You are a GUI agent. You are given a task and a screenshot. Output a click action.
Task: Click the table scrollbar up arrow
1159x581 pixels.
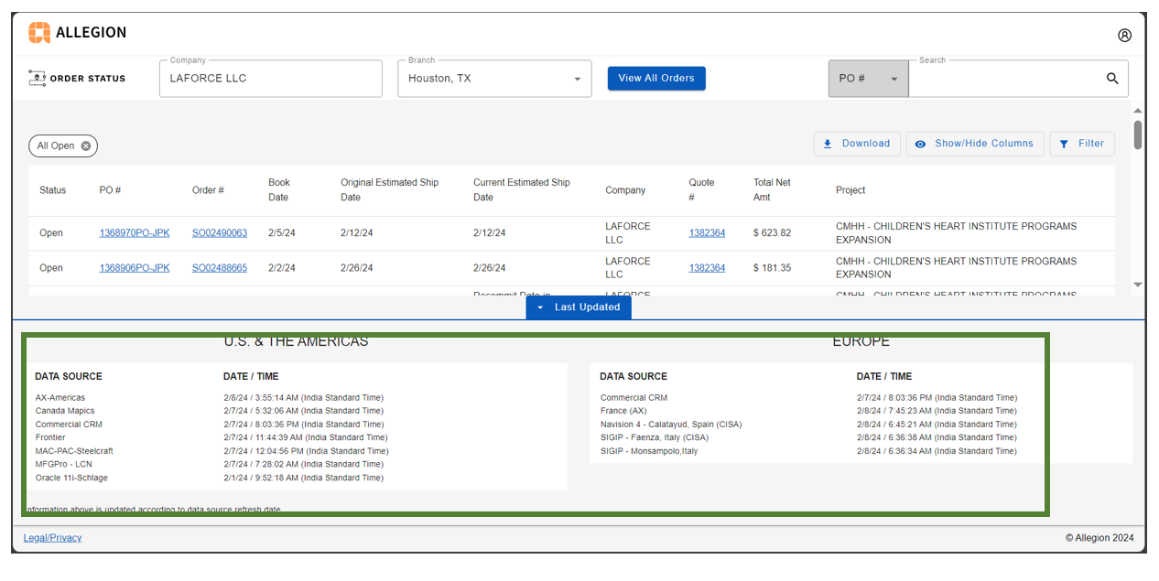(1138, 112)
